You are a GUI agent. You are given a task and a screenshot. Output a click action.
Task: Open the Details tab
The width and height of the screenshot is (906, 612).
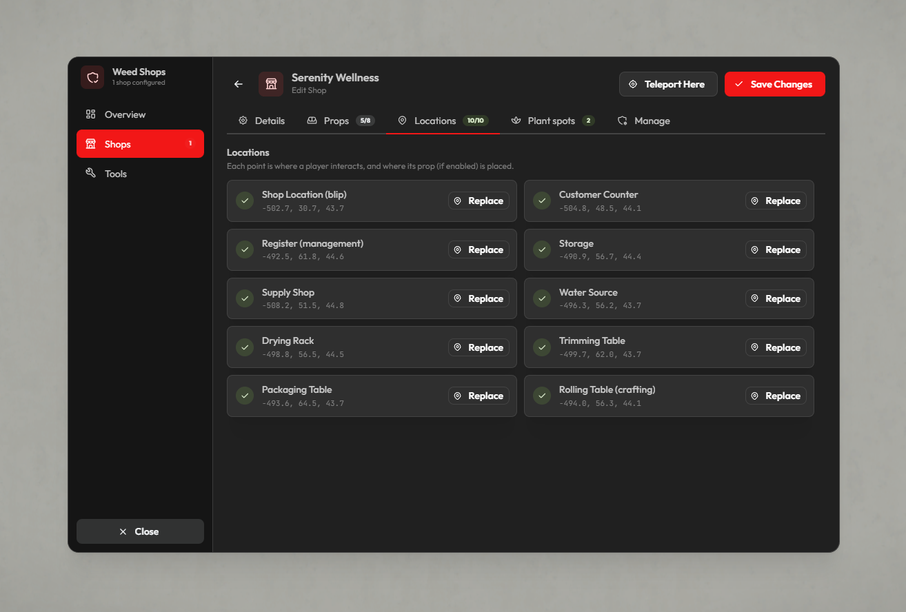coord(261,121)
